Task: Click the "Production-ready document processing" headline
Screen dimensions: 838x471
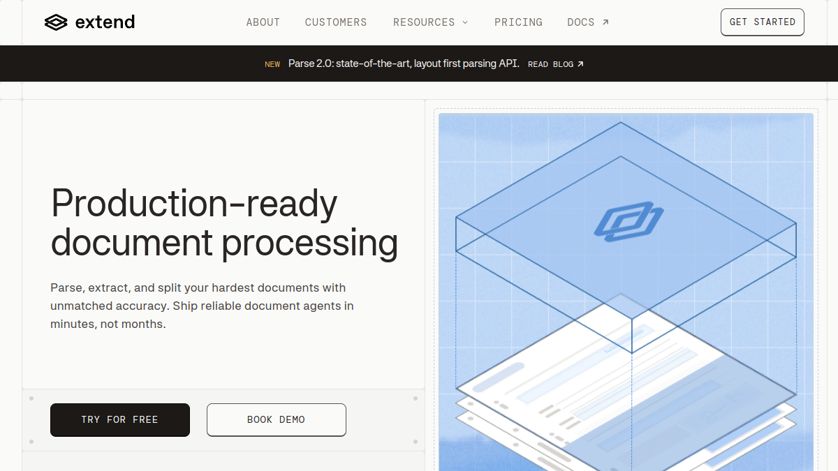Action: click(224, 223)
